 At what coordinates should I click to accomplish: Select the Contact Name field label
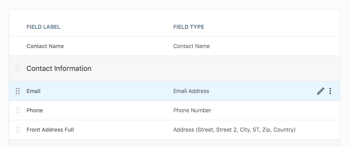click(45, 46)
